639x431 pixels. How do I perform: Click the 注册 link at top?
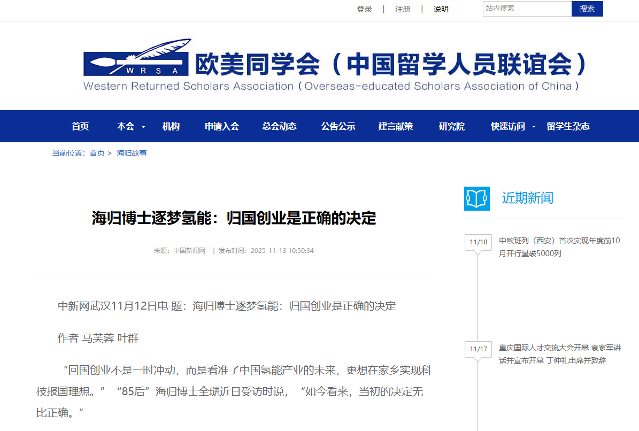pos(403,9)
